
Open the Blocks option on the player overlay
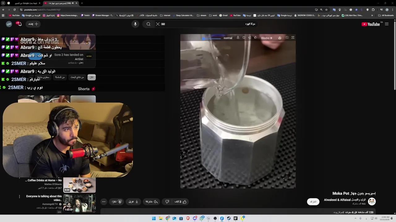(267, 38)
